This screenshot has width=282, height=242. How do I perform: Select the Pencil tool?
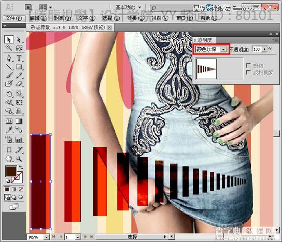pos(19,75)
